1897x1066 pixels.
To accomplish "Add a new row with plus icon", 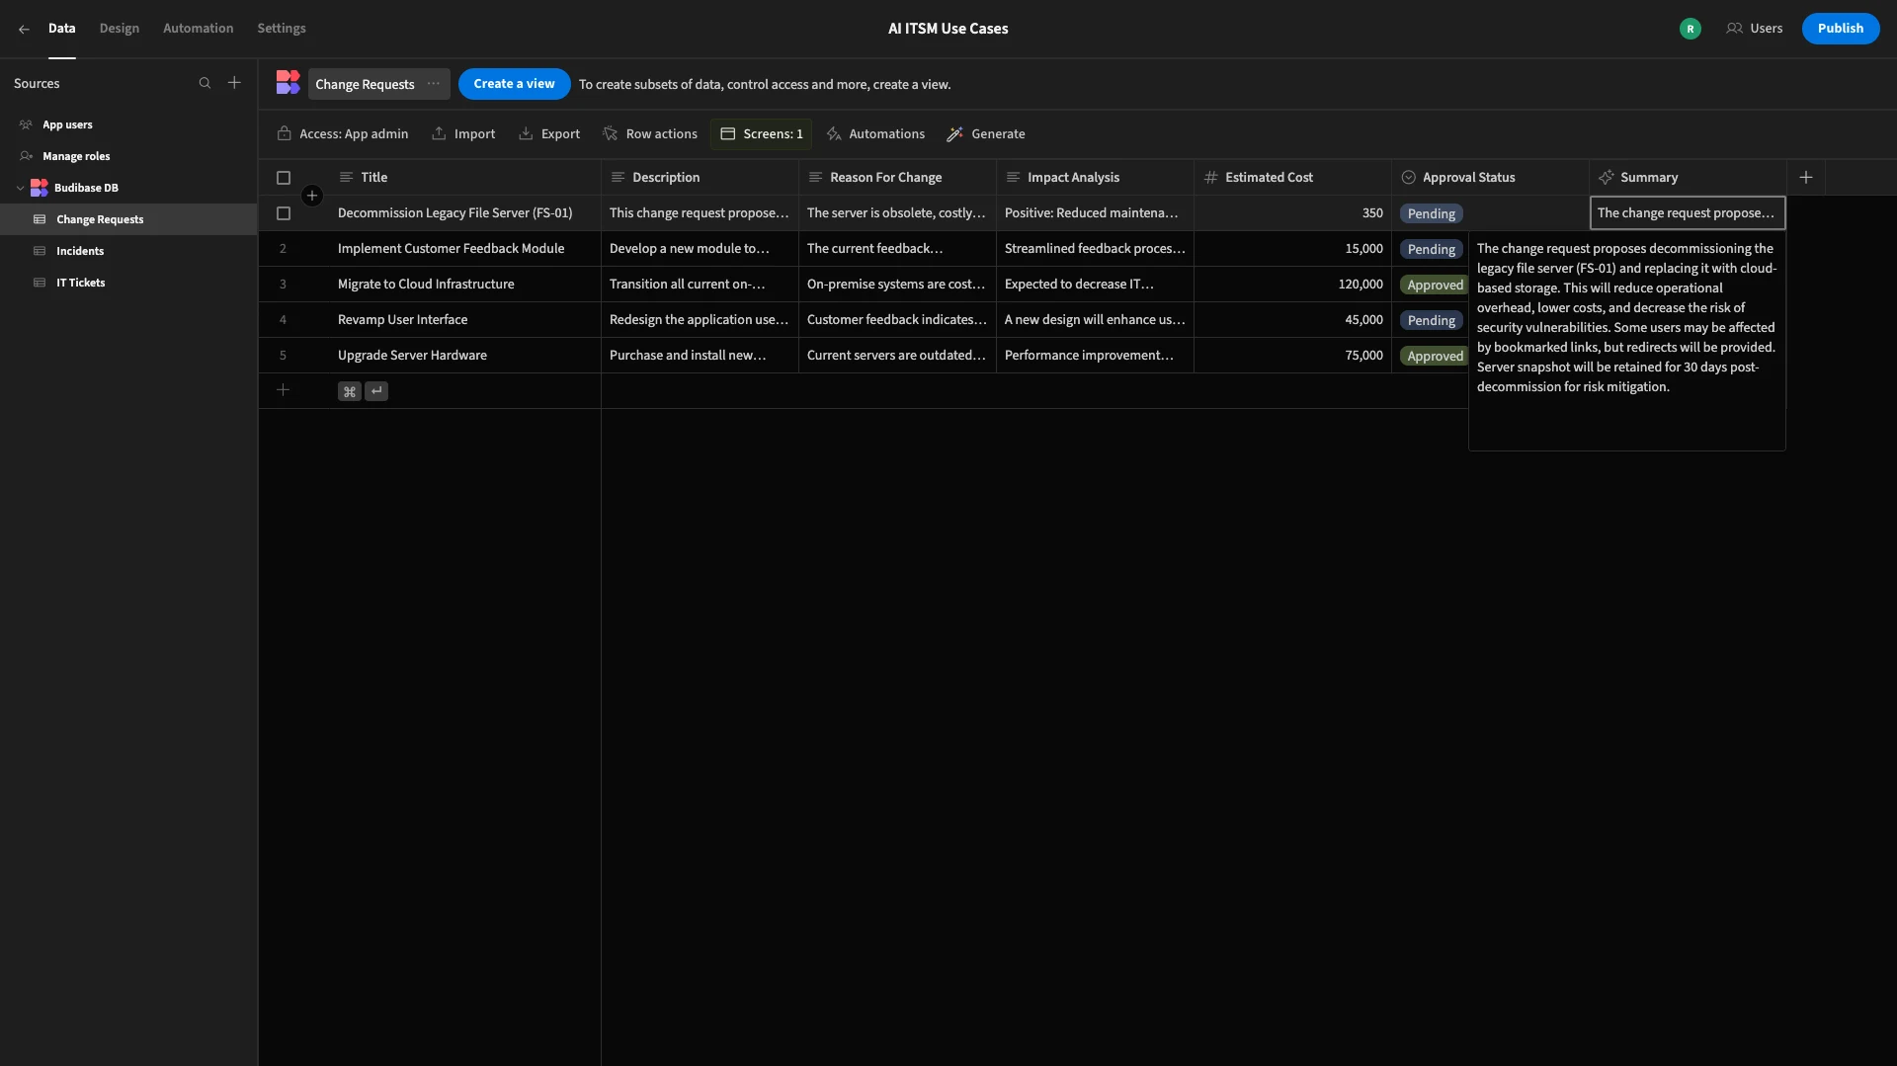I will point(283,390).
